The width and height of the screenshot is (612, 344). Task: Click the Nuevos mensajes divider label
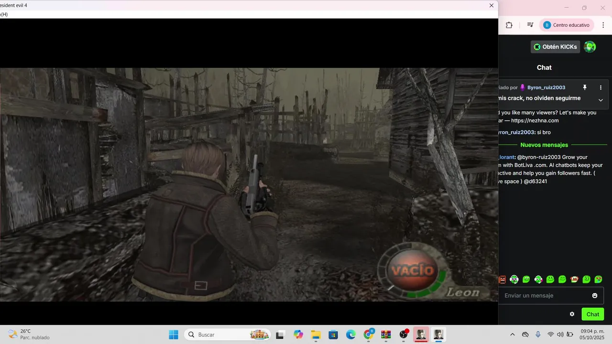pos(544,145)
